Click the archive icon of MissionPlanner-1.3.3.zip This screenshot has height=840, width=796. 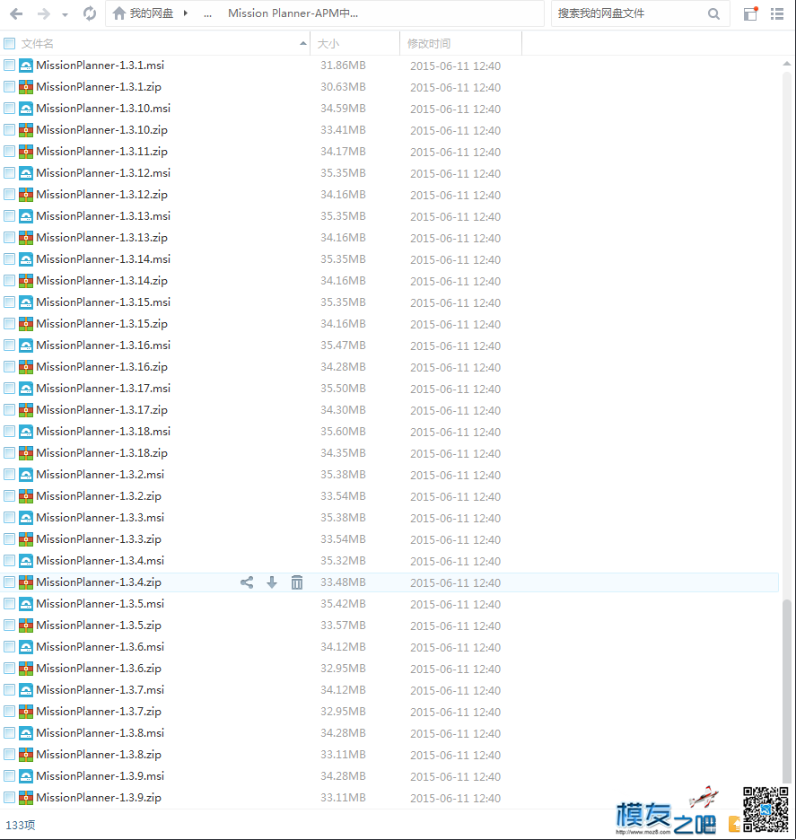pos(26,539)
